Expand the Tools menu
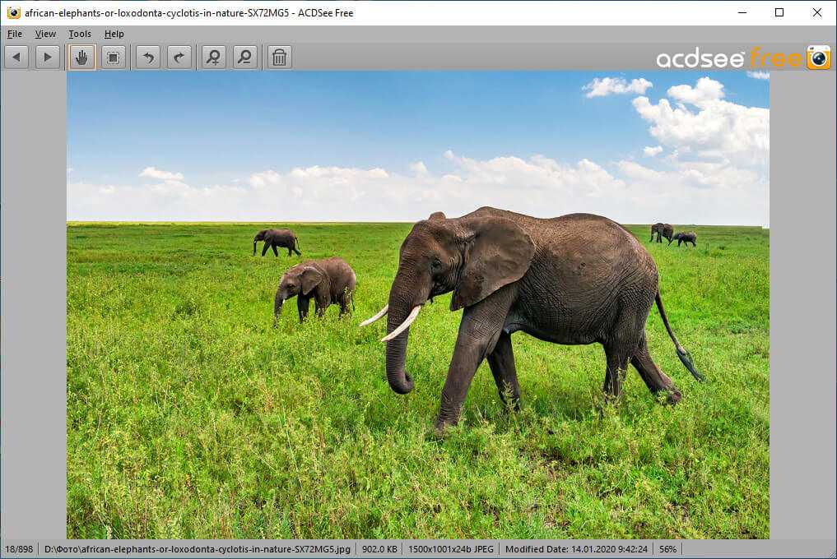The image size is (837, 559). pyautogui.click(x=80, y=34)
